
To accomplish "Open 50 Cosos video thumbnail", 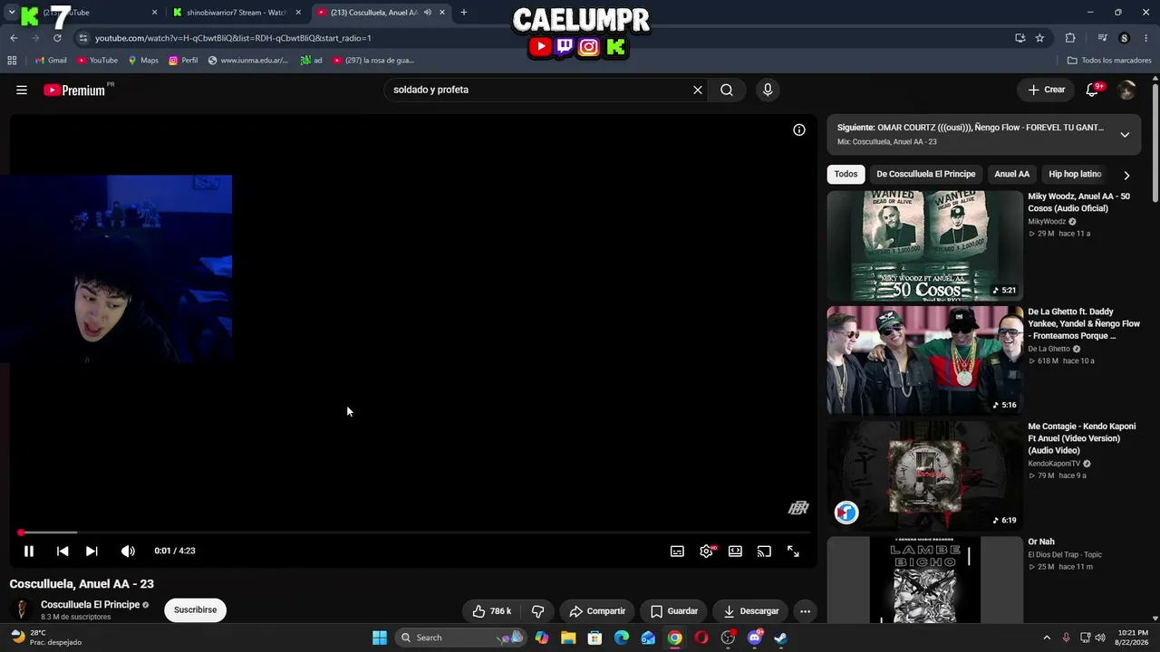I will coord(924,245).
